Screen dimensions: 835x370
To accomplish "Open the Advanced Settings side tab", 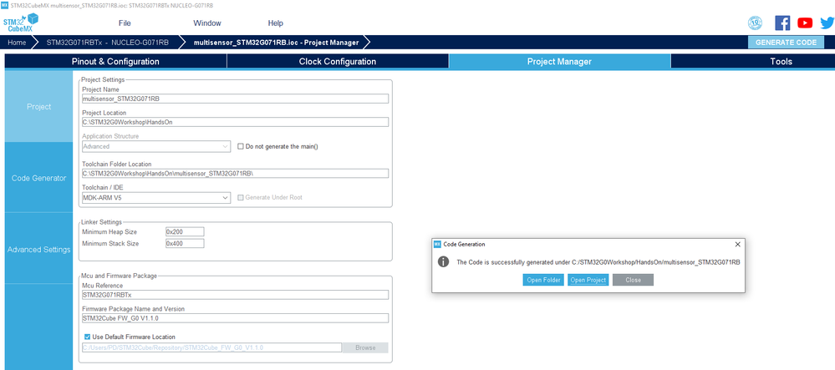I will click(x=39, y=249).
